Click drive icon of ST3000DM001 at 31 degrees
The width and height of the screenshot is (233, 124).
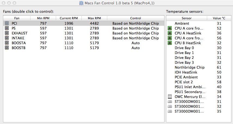click(170, 102)
